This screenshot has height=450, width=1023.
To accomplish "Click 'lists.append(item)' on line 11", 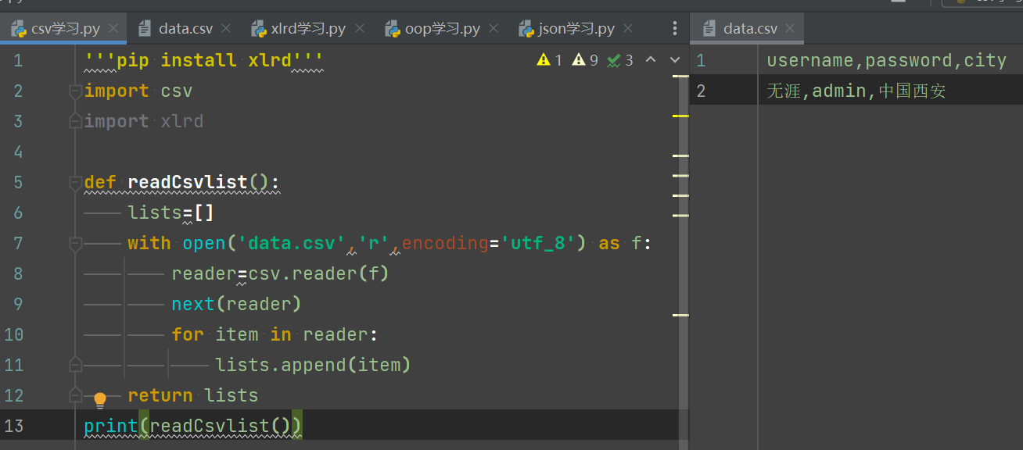I will (313, 365).
